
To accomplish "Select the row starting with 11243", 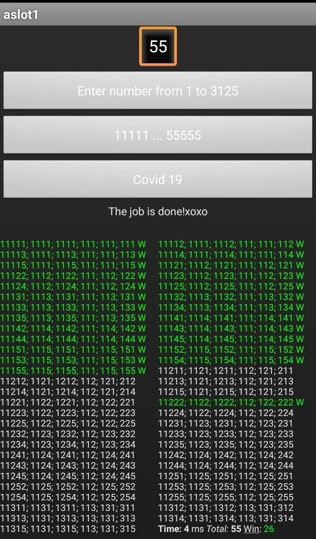I will (x=68, y=465).
